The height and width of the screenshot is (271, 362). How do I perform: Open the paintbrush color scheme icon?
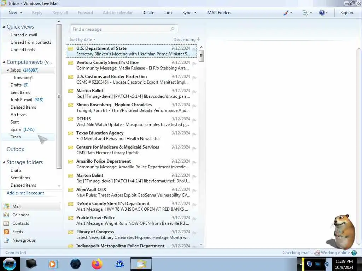click(286, 13)
